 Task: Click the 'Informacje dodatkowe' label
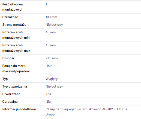[19, 109]
